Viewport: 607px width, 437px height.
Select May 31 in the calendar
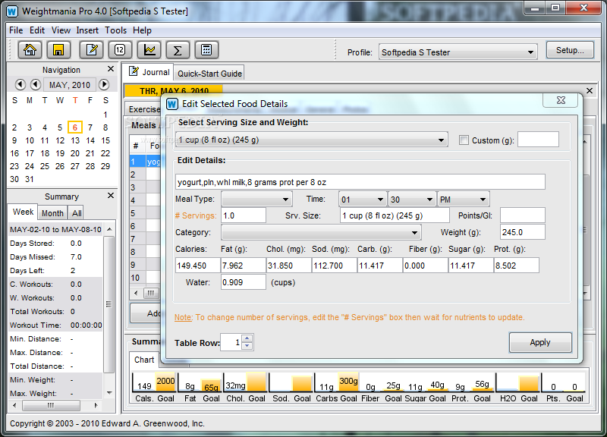(30, 179)
